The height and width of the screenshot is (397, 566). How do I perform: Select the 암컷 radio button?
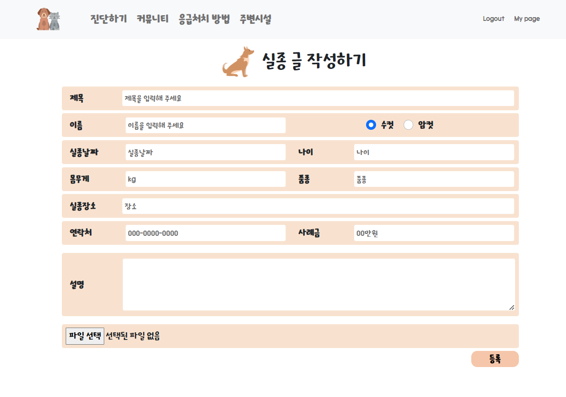[x=408, y=125]
